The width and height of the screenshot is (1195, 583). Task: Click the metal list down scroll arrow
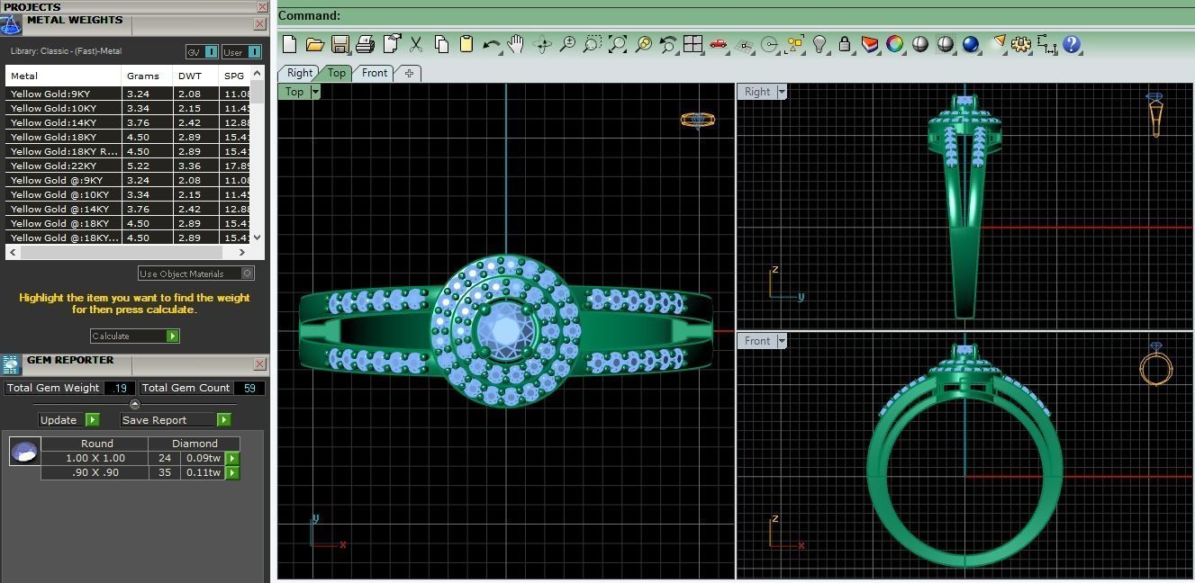pos(258,238)
